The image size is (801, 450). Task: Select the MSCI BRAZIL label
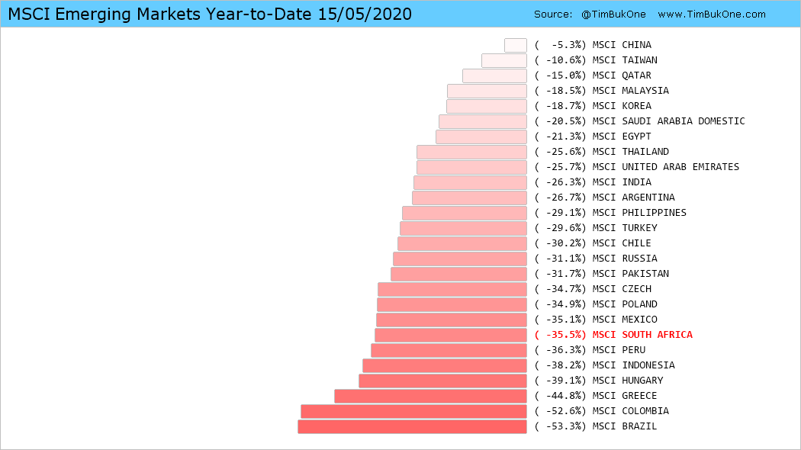[625, 426]
